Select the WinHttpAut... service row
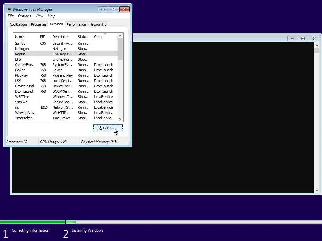322x241 pixels. pyautogui.click(x=65, y=113)
